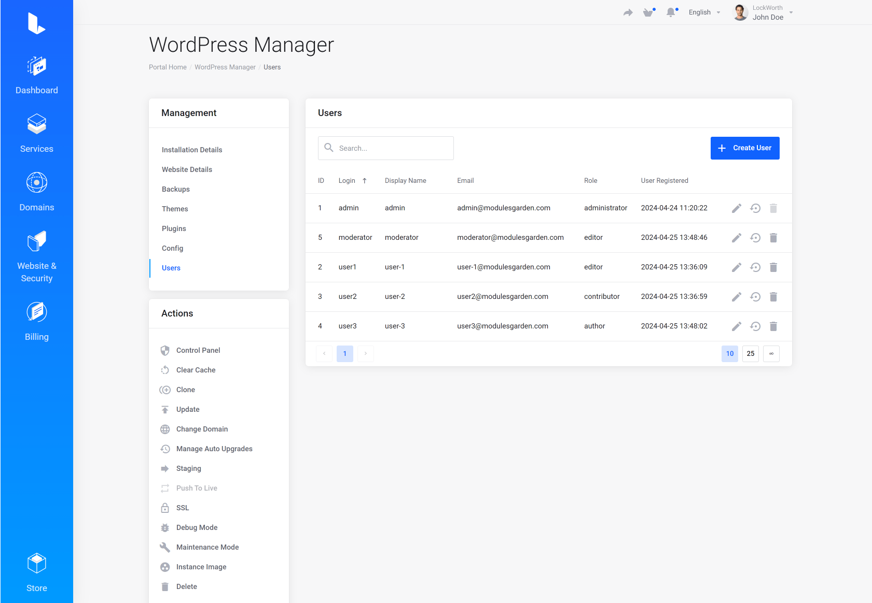Go to Themes section
This screenshot has height=603, width=872.
point(175,209)
